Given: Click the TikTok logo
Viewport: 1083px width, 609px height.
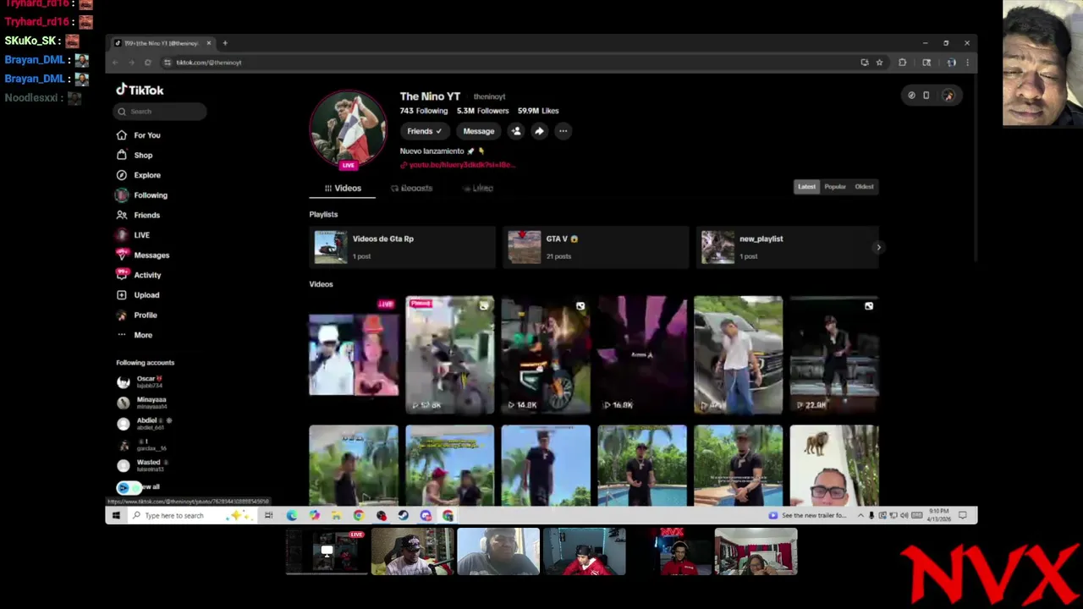Looking at the screenshot, I should [140, 90].
